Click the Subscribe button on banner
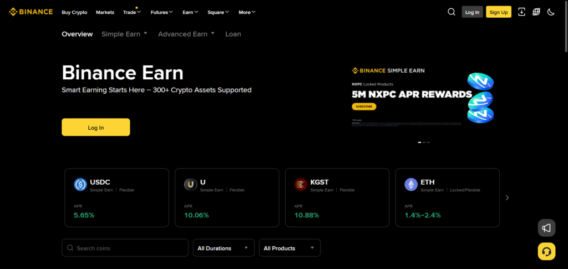 364,107
